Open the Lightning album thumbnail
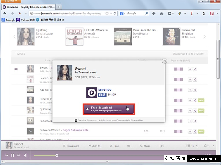Viewport: 222px width, 165px height. coord(26,37)
